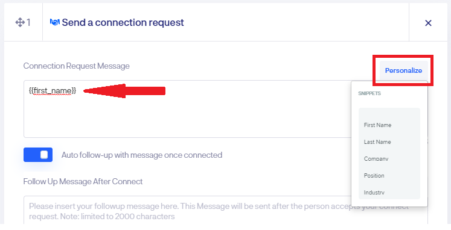Click the 'Send a connection request' title
Image resolution: width=451 pixels, height=230 pixels.
click(123, 22)
